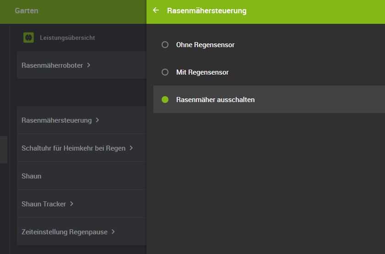The width and height of the screenshot is (385, 254).
Task: Select Rasenmäher ausschalten radio option
Action: 165,99
